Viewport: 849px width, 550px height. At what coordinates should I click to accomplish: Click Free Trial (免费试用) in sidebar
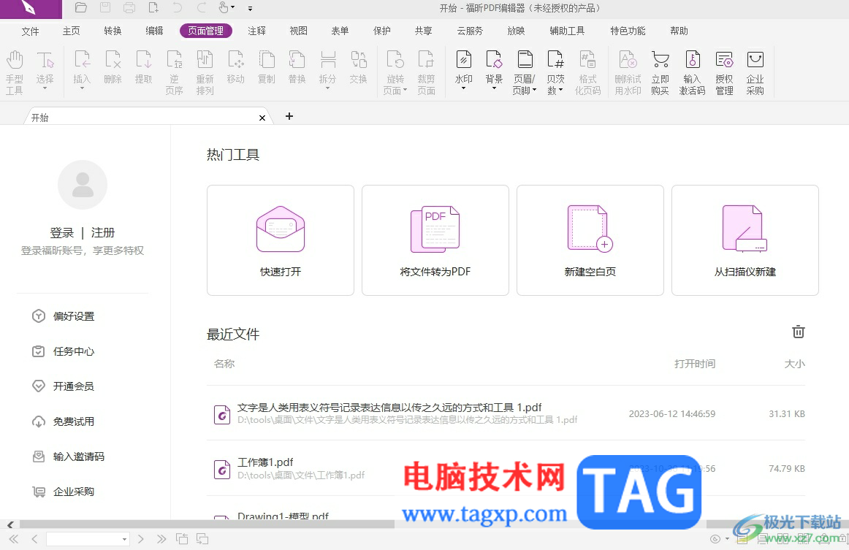[x=64, y=421]
